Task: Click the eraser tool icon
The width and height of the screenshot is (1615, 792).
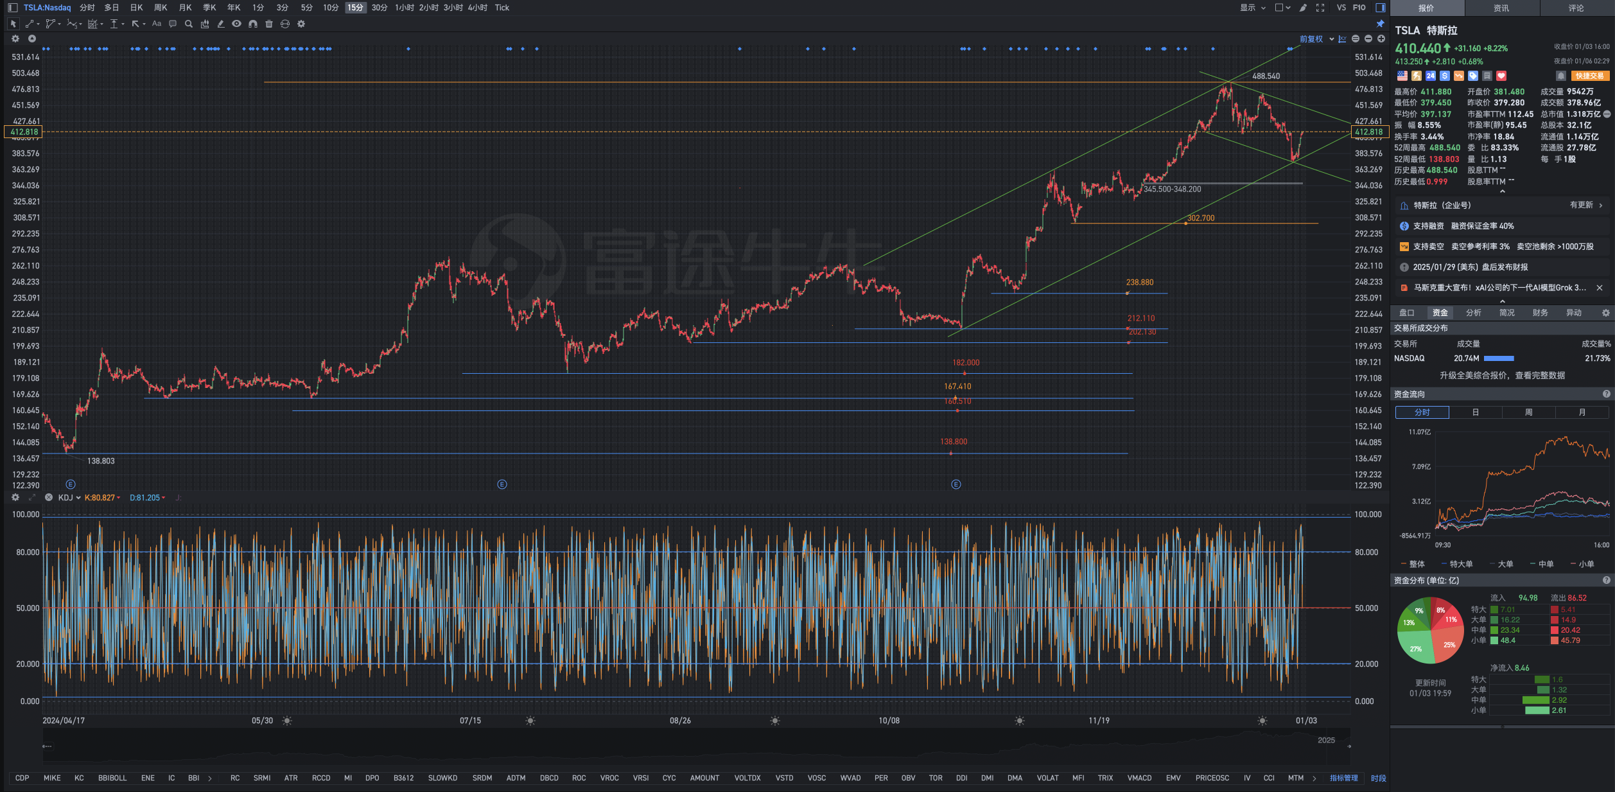Action: (221, 24)
